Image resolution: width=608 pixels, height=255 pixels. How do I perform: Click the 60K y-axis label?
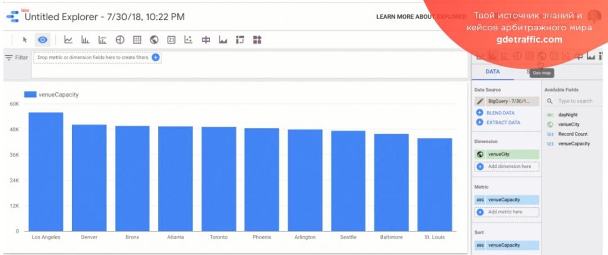point(14,104)
